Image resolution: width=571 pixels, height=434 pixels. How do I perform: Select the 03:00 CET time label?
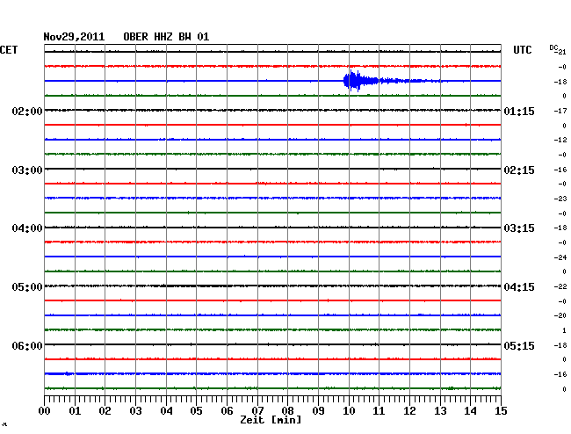coord(27,170)
